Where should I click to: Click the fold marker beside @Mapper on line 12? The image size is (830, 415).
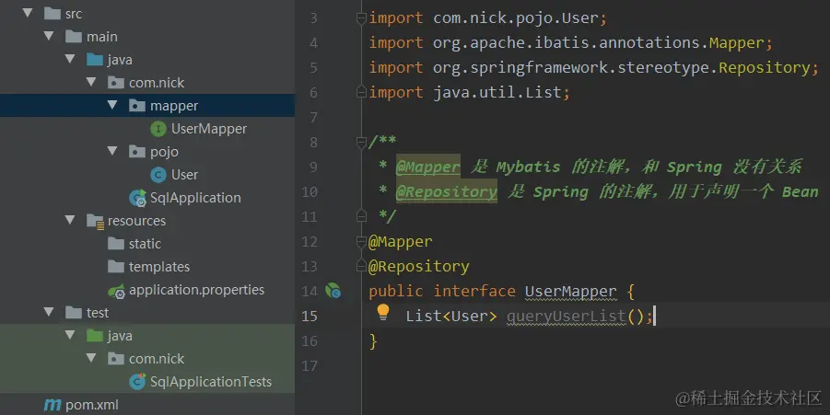(361, 242)
